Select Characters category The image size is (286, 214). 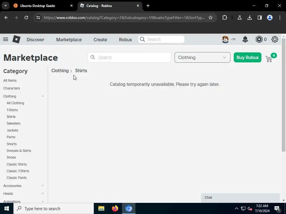click(11, 88)
